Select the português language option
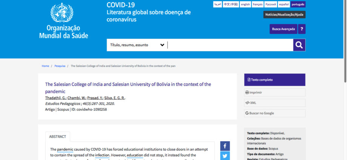347x160 pixels. tap(298, 5)
